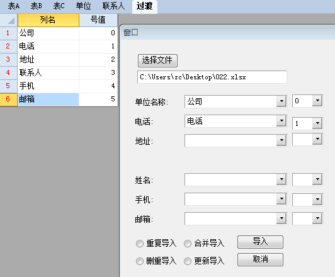Click the 选择文件 button
The height and width of the screenshot is (277, 335).
click(x=157, y=60)
